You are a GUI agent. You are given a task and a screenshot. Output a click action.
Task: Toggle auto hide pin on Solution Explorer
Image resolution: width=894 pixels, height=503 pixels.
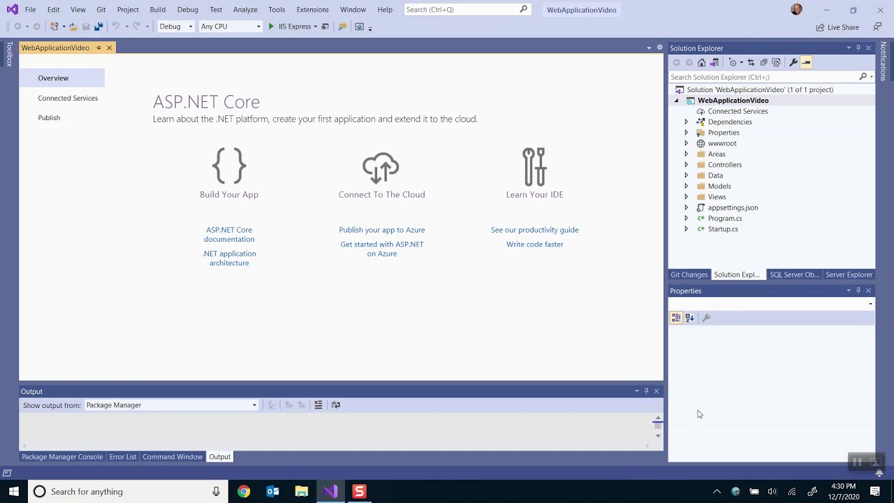pyautogui.click(x=858, y=48)
